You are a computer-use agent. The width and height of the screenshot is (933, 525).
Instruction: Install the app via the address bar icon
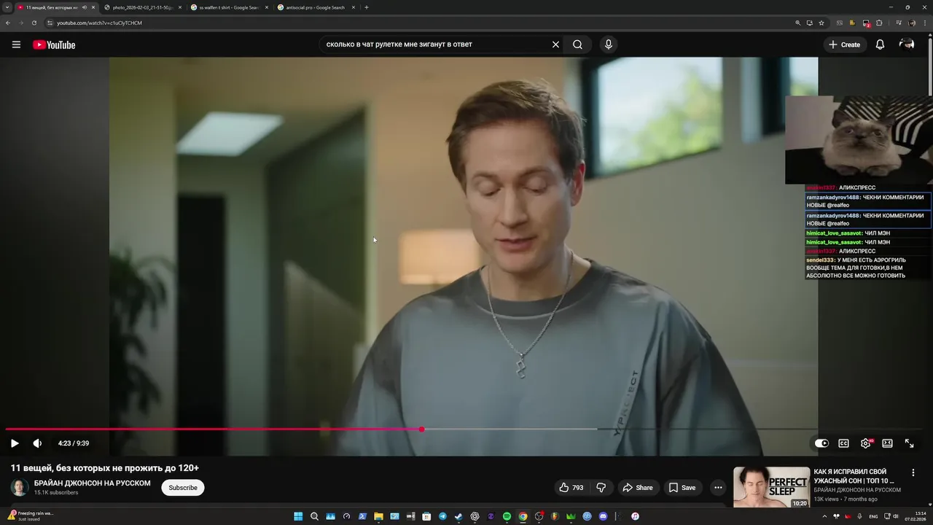coord(810,23)
